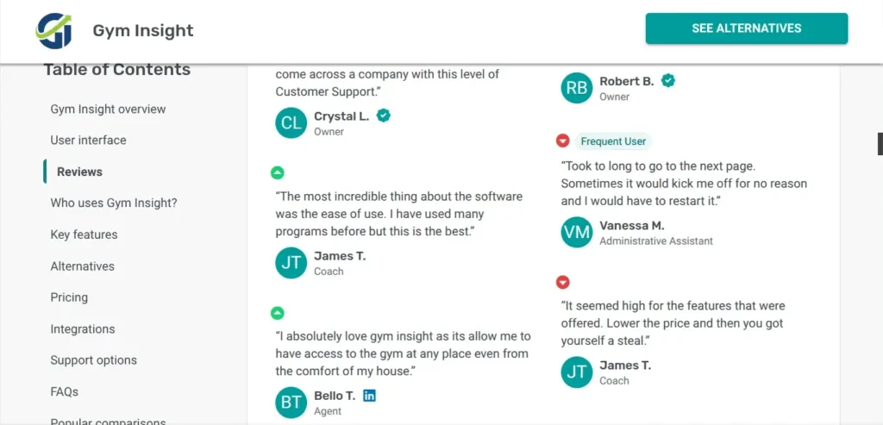883x425 pixels.
Task: Click the green upvote icon above James T.'s review
Action: click(x=277, y=172)
